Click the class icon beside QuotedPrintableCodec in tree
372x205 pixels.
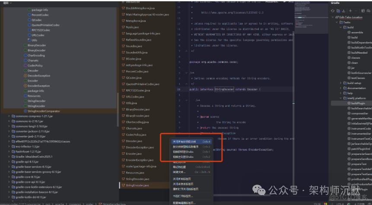pyautogui.click(x=29, y=25)
